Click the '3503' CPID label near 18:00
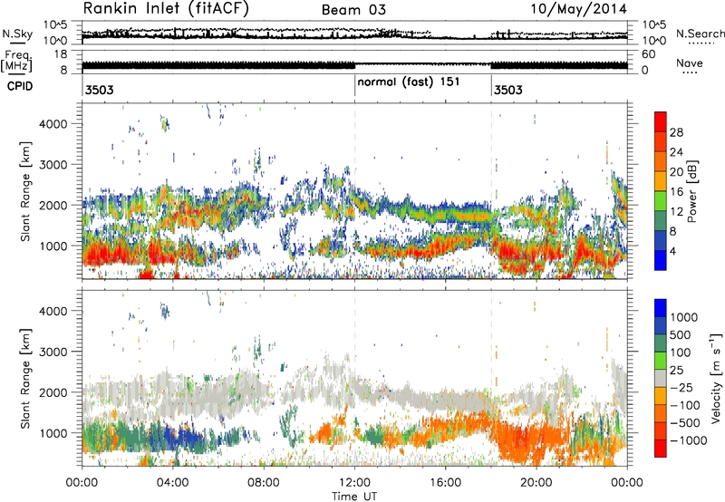Image resolution: width=725 pixels, height=502 pixels. click(508, 90)
